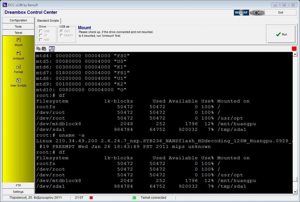
Task: Open the remote control icon
Action: 257,12
